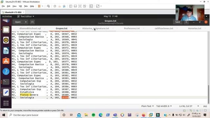Open Terminal from the Ubuntu dock
The height and width of the screenshot is (118, 210).
click(6, 82)
